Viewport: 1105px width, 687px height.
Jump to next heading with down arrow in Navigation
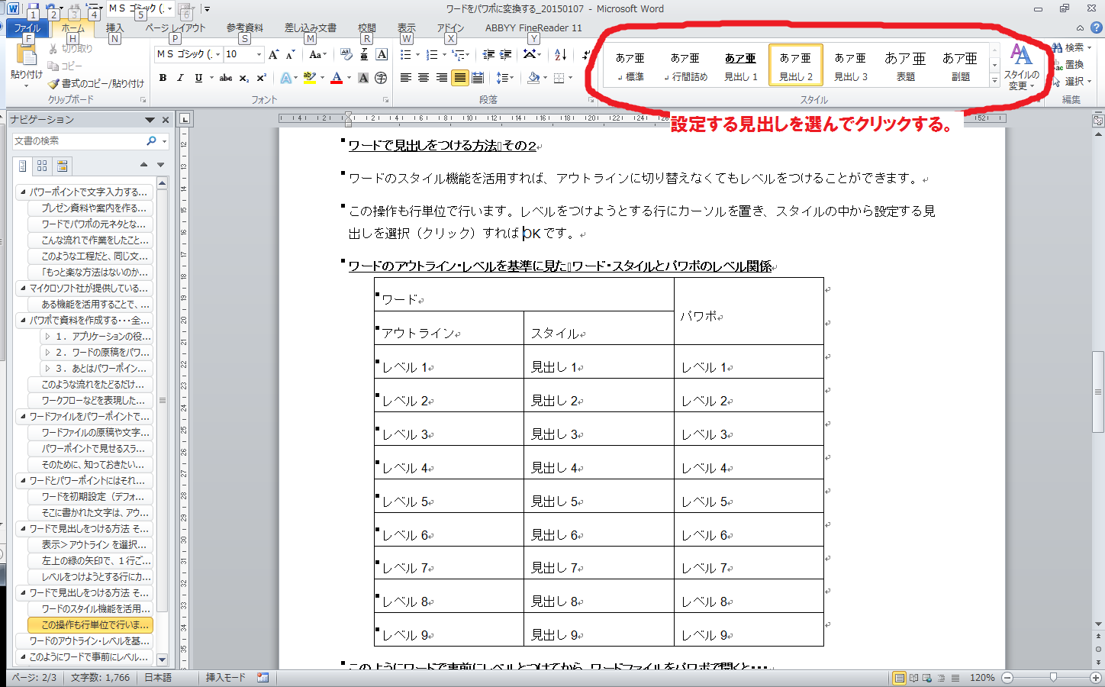[160, 165]
